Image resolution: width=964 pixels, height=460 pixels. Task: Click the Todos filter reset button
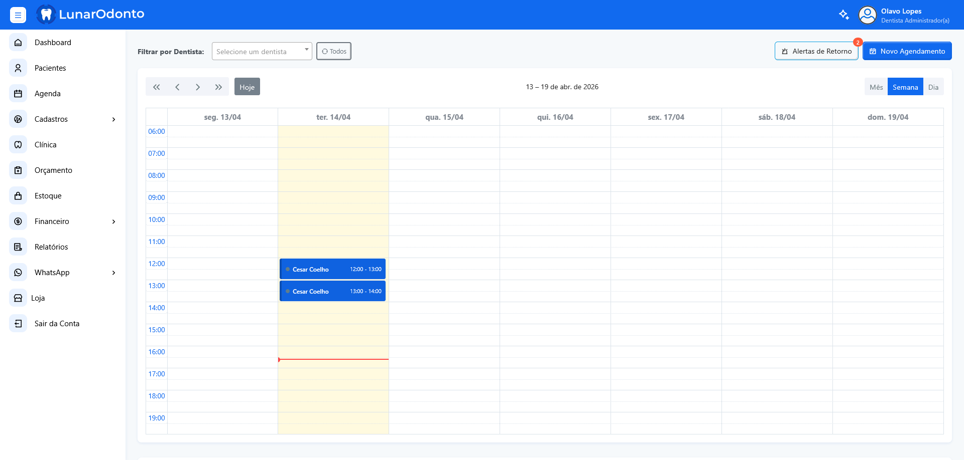click(334, 52)
